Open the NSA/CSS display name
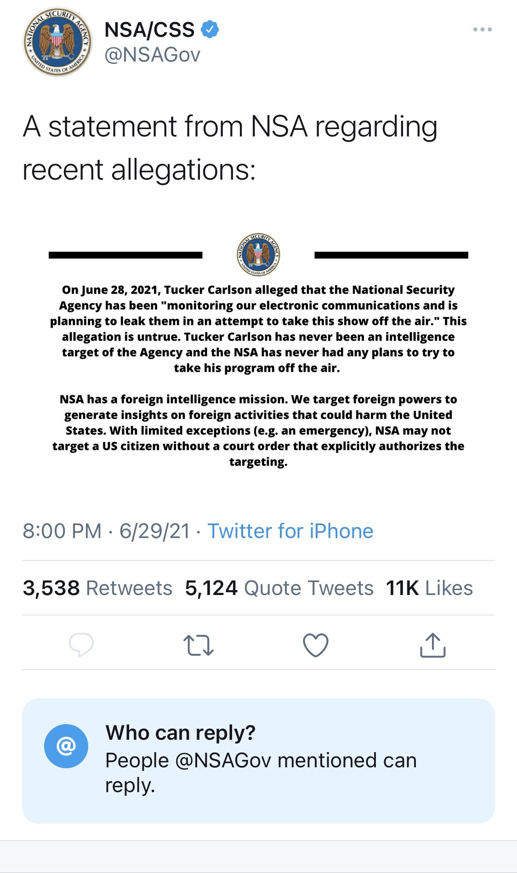The image size is (517, 873). point(150,30)
